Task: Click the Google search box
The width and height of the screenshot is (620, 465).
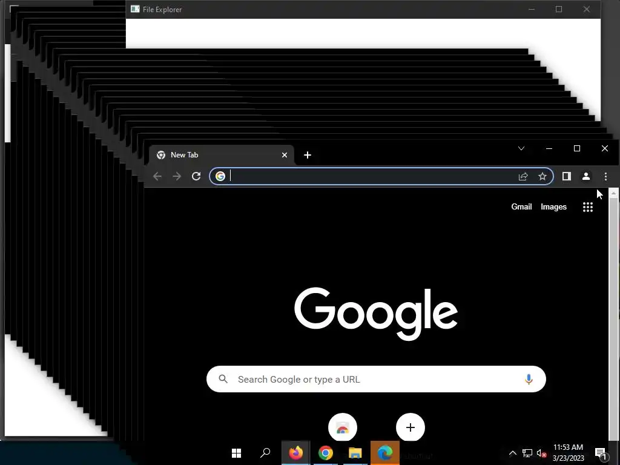Action: click(376, 379)
